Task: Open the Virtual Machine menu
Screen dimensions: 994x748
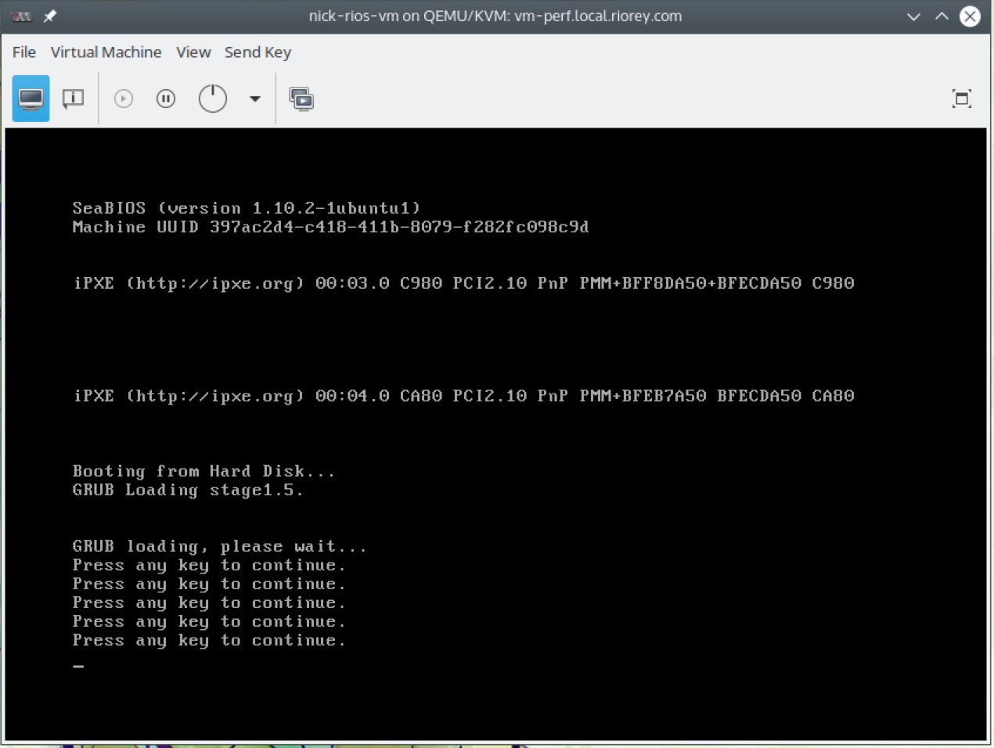Action: click(x=106, y=52)
